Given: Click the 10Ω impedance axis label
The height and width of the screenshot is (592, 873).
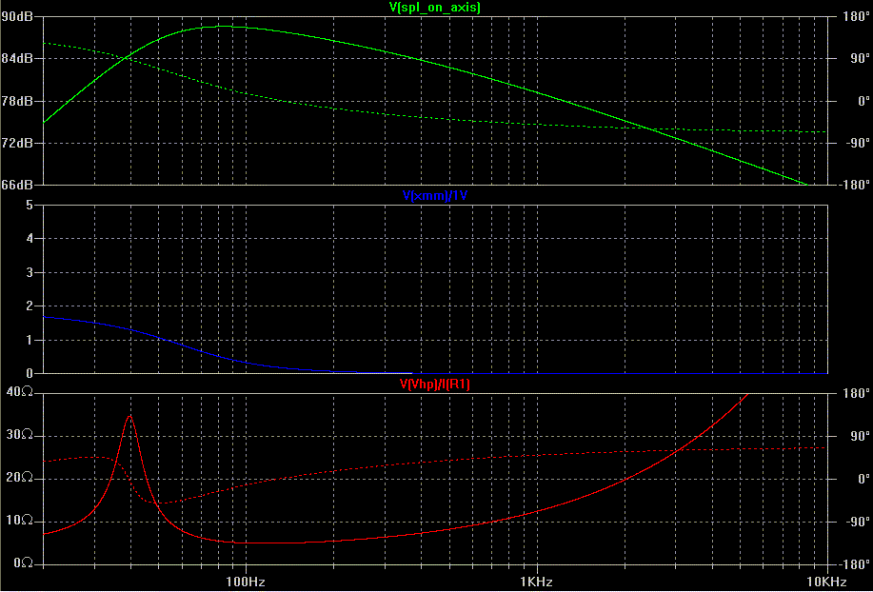Looking at the screenshot, I should [x=20, y=521].
